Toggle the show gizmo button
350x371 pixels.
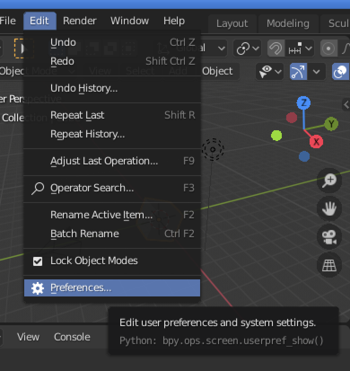[298, 71]
